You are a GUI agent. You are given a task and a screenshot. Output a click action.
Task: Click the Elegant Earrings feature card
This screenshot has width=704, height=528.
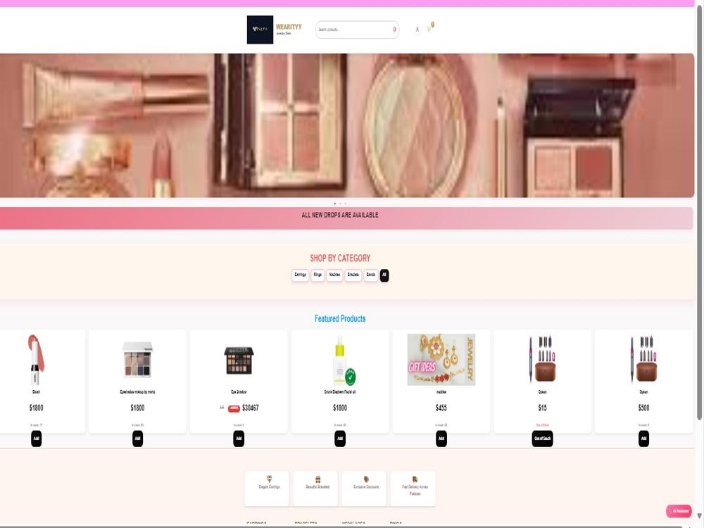click(x=267, y=489)
